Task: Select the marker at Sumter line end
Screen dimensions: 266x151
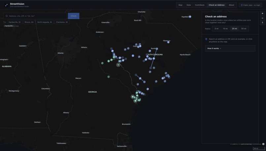Action: [x=157, y=49]
